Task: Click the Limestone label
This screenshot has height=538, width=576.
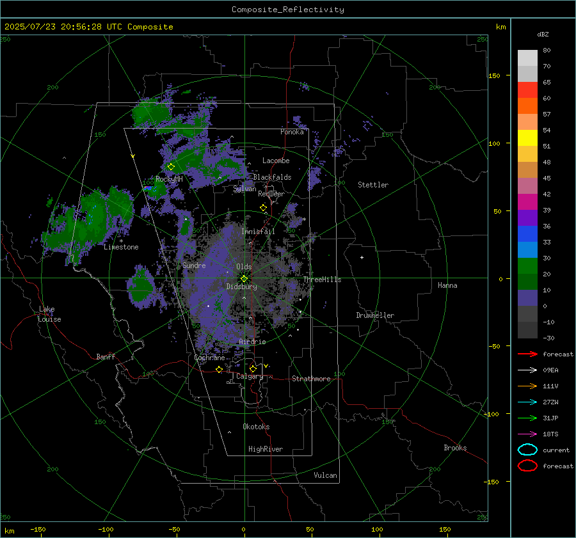Action: point(121,247)
